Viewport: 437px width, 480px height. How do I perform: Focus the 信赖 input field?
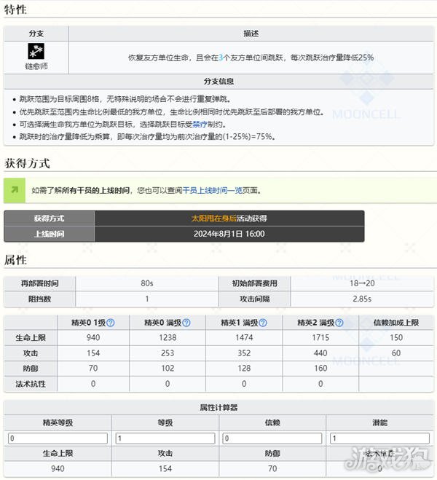[272, 438]
